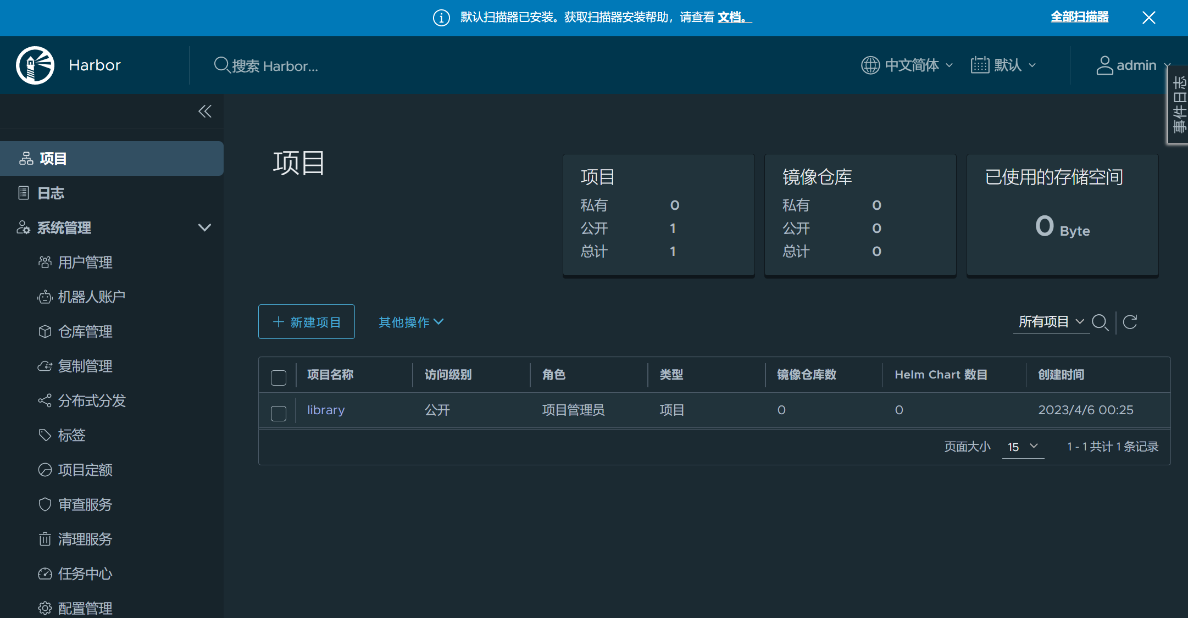
Task: Click the project list search magnifier icon
Action: 1100,322
